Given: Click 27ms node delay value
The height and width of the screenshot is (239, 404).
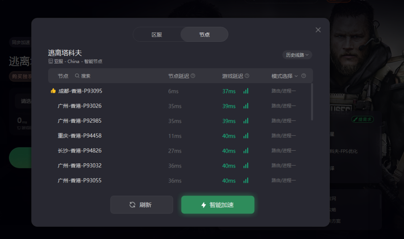Looking at the screenshot, I should tap(175, 151).
